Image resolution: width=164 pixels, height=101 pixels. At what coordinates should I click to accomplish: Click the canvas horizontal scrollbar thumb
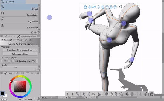coord(129,97)
